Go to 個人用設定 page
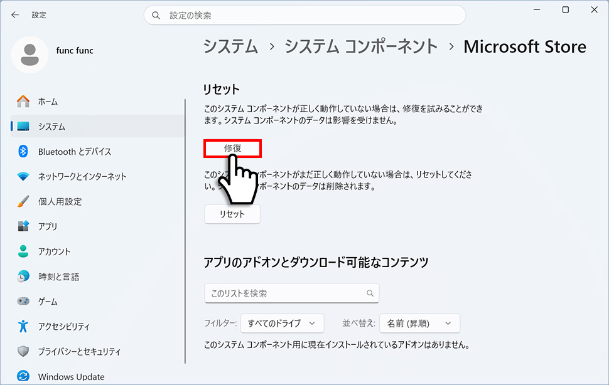Image resolution: width=609 pixels, height=385 pixels. point(97,201)
